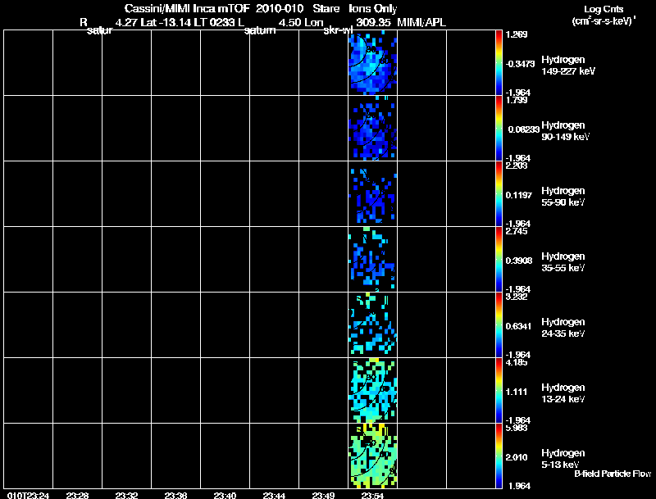Click the color scale maximum value '1.269'
The width and height of the screenshot is (656, 499).
pos(517,34)
